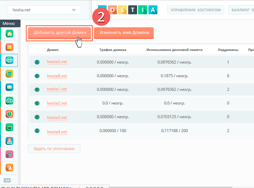The width and height of the screenshot is (254, 188).
Task: Select the WWW domains icon in sidebar
Action: click(x=9, y=61)
